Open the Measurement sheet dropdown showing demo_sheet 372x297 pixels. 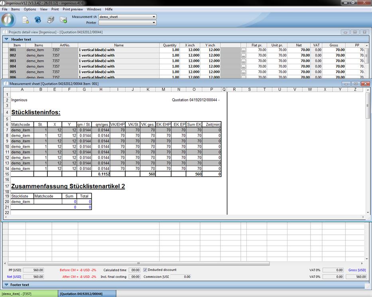[154, 17]
